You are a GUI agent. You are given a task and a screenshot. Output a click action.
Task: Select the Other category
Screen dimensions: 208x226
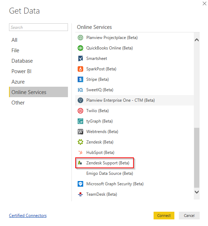(38, 103)
